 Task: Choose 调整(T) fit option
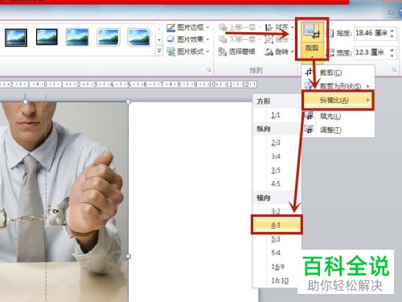338,130
